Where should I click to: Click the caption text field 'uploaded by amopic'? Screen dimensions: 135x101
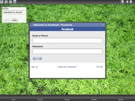[x=14, y=12]
